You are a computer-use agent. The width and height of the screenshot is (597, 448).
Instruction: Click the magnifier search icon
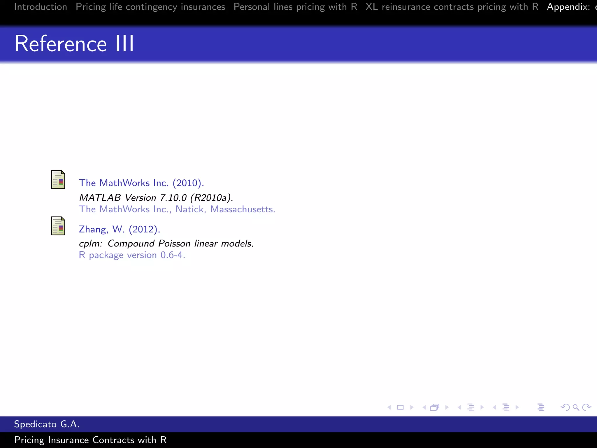coord(576,407)
